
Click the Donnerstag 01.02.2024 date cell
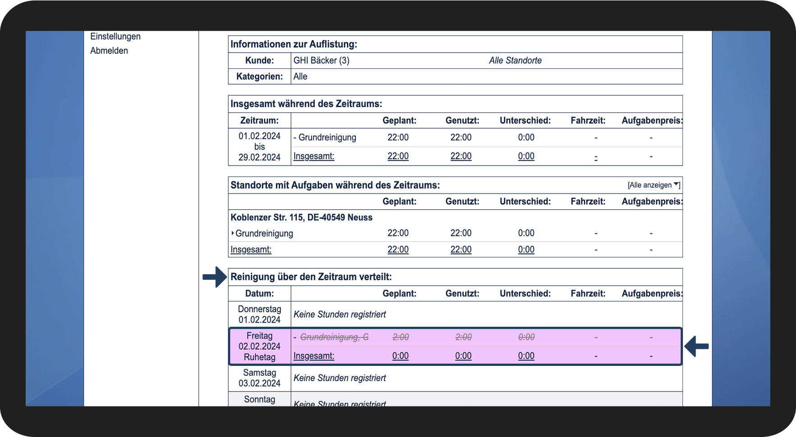pos(259,315)
